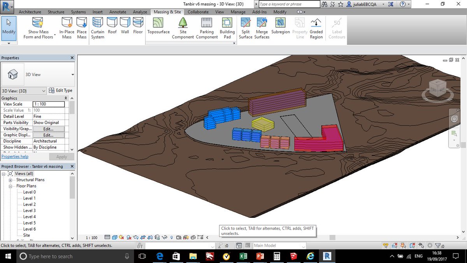The height and width of the screenshot is (263, 467).
Task: Open the active workset dropdown in status bar
Action: click(x=180, y=246)
